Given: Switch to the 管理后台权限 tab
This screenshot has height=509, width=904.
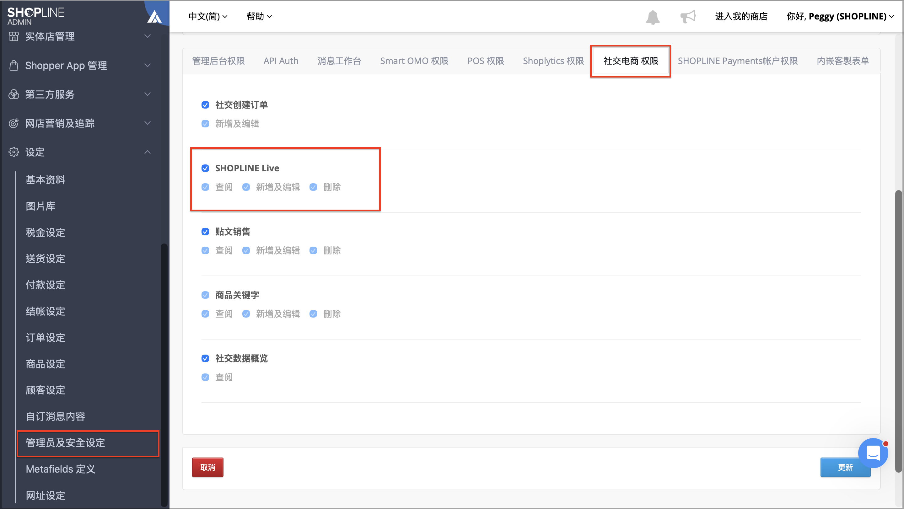Looking at the screenshot, I should pos(218,61).
